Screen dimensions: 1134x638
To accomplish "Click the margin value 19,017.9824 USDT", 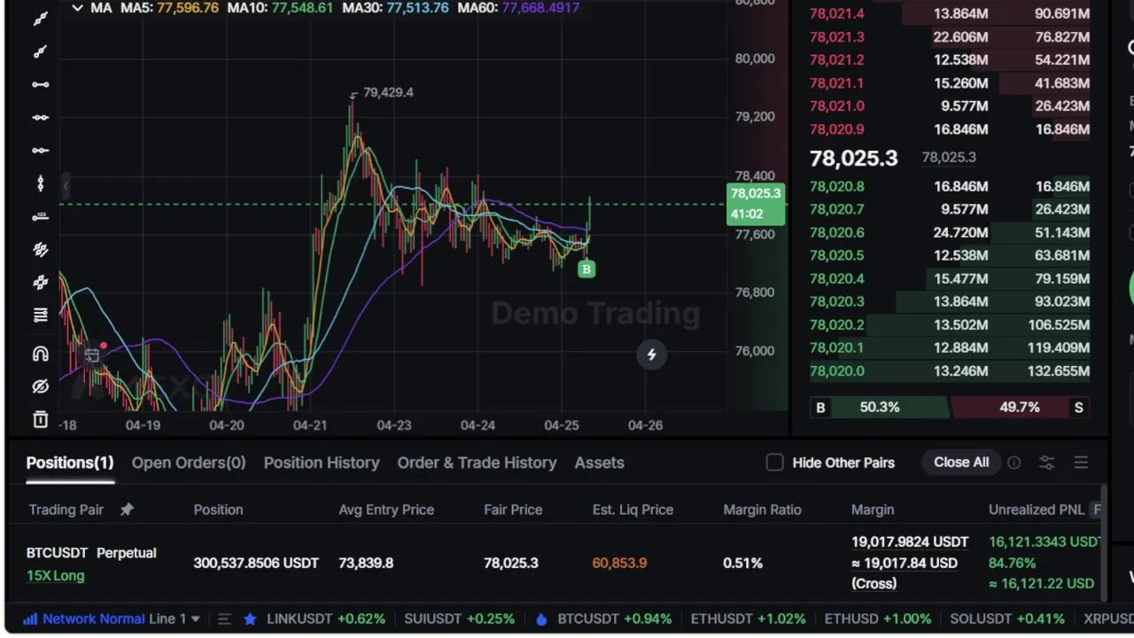I will coord(910,541).
